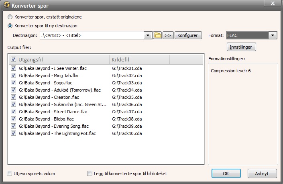The image size is (283, 184).
Task: Open the destination folder browse icon
Action: [157, 35]
